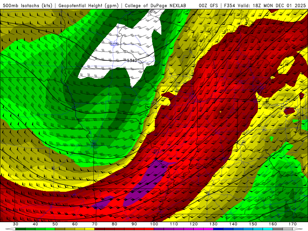Click the "80" scale label
308x231 pixels.
(114, 224)
